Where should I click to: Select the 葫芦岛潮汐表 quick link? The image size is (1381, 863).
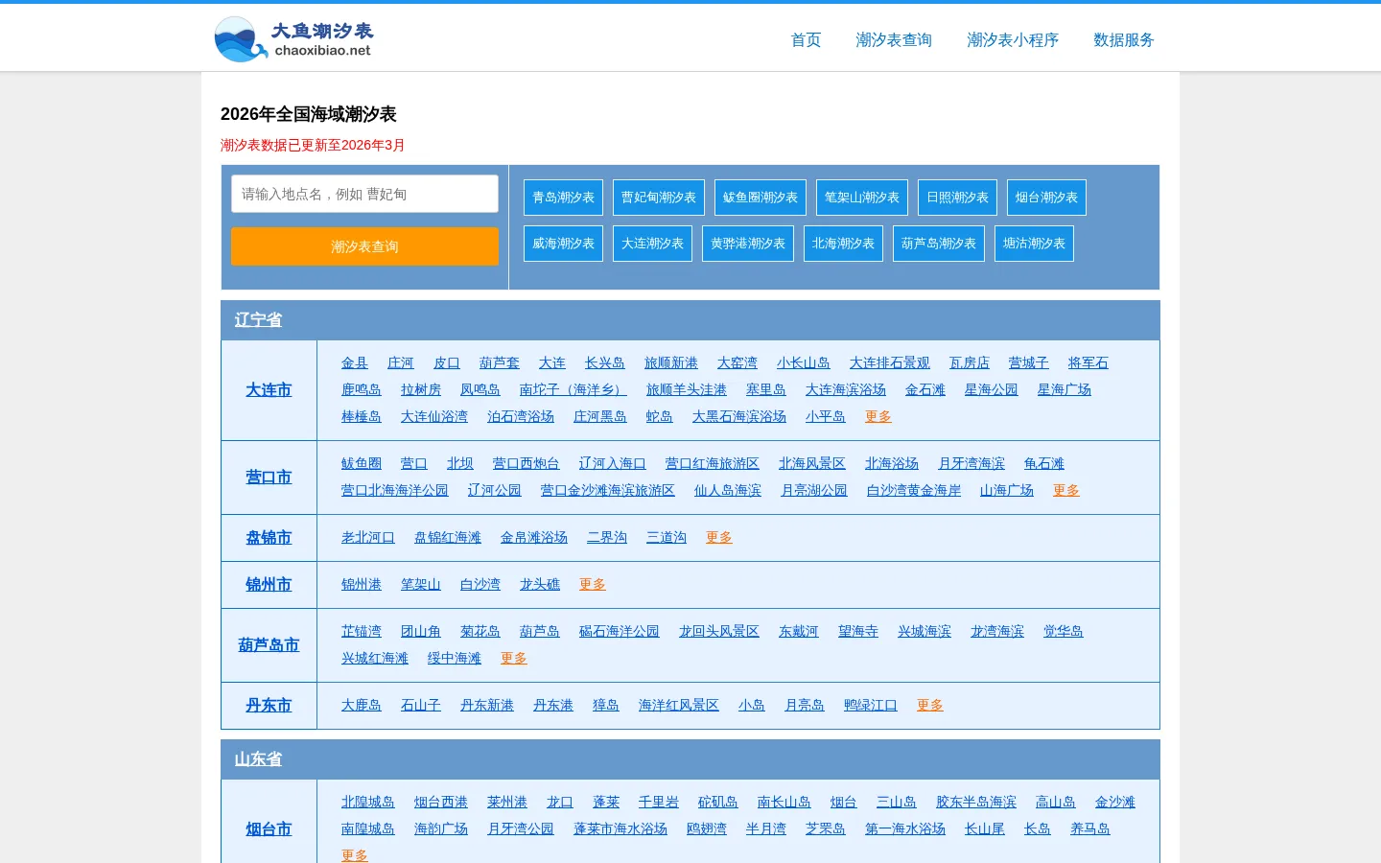pyautogui.click(x=939, y=244)
